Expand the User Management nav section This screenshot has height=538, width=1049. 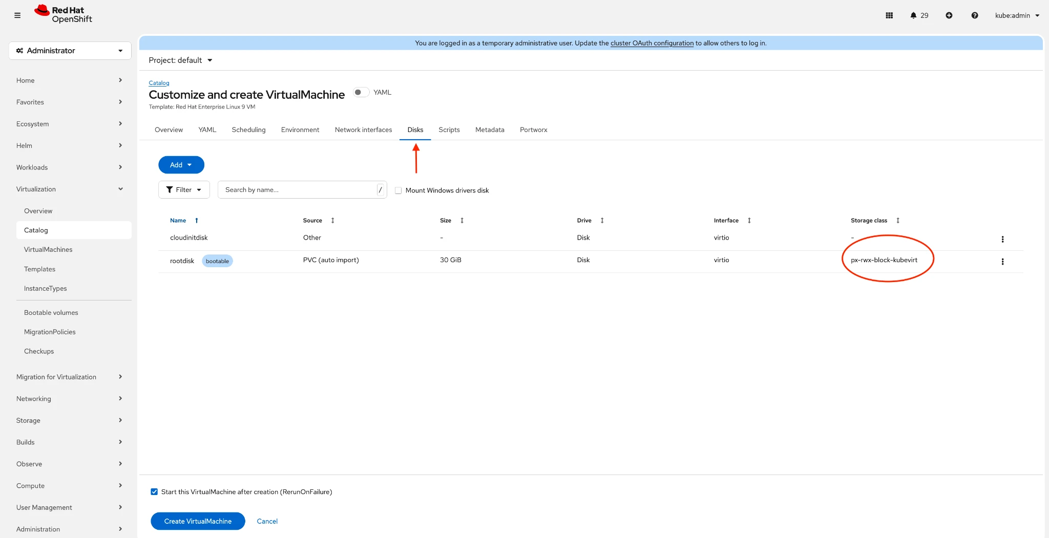pyautogui.click(x=69, y=507)
